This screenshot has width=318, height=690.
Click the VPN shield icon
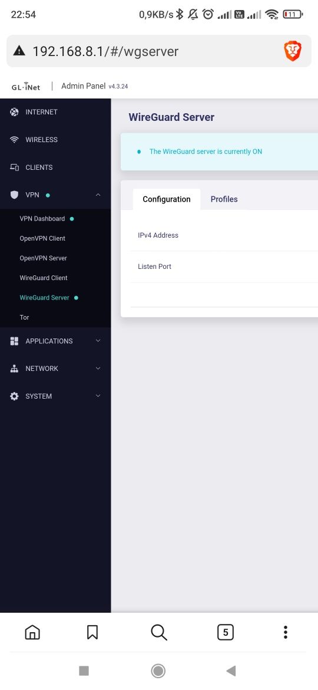pos(15,195)
